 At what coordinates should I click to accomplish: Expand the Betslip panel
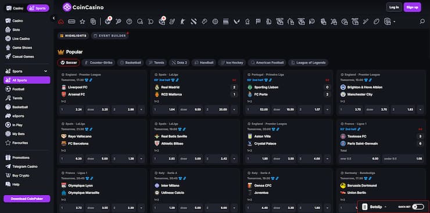pyautogui.click(x=375, y=207)
